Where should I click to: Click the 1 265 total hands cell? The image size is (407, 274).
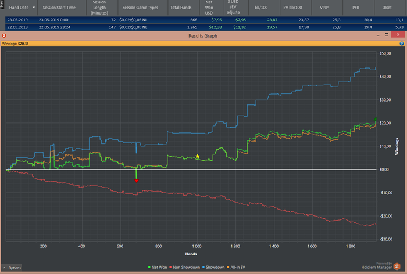tap(192, 27)
